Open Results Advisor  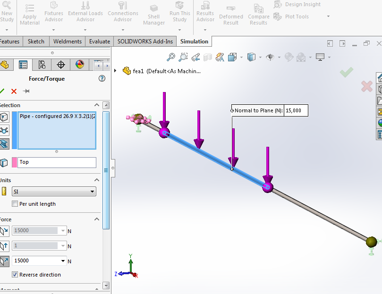coord(205,12)
